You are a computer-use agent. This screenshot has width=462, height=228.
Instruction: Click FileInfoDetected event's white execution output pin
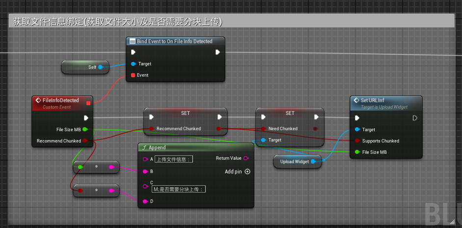[86, 118]
